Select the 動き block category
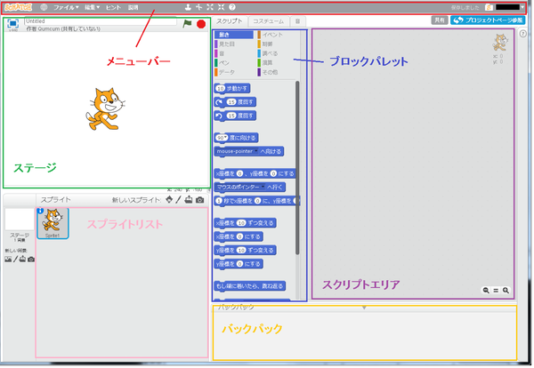 click(234, 35)
